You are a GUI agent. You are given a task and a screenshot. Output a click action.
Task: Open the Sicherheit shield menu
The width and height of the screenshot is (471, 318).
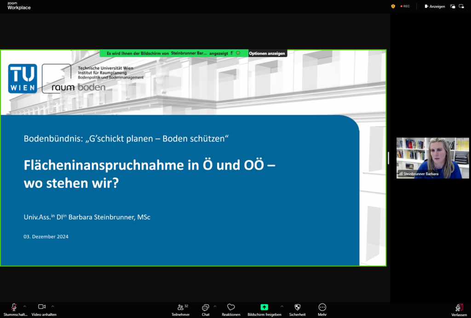point(297,307)
